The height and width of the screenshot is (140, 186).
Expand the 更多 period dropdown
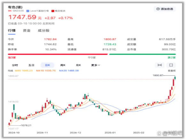pyautogui.click(x=96, y=65)
